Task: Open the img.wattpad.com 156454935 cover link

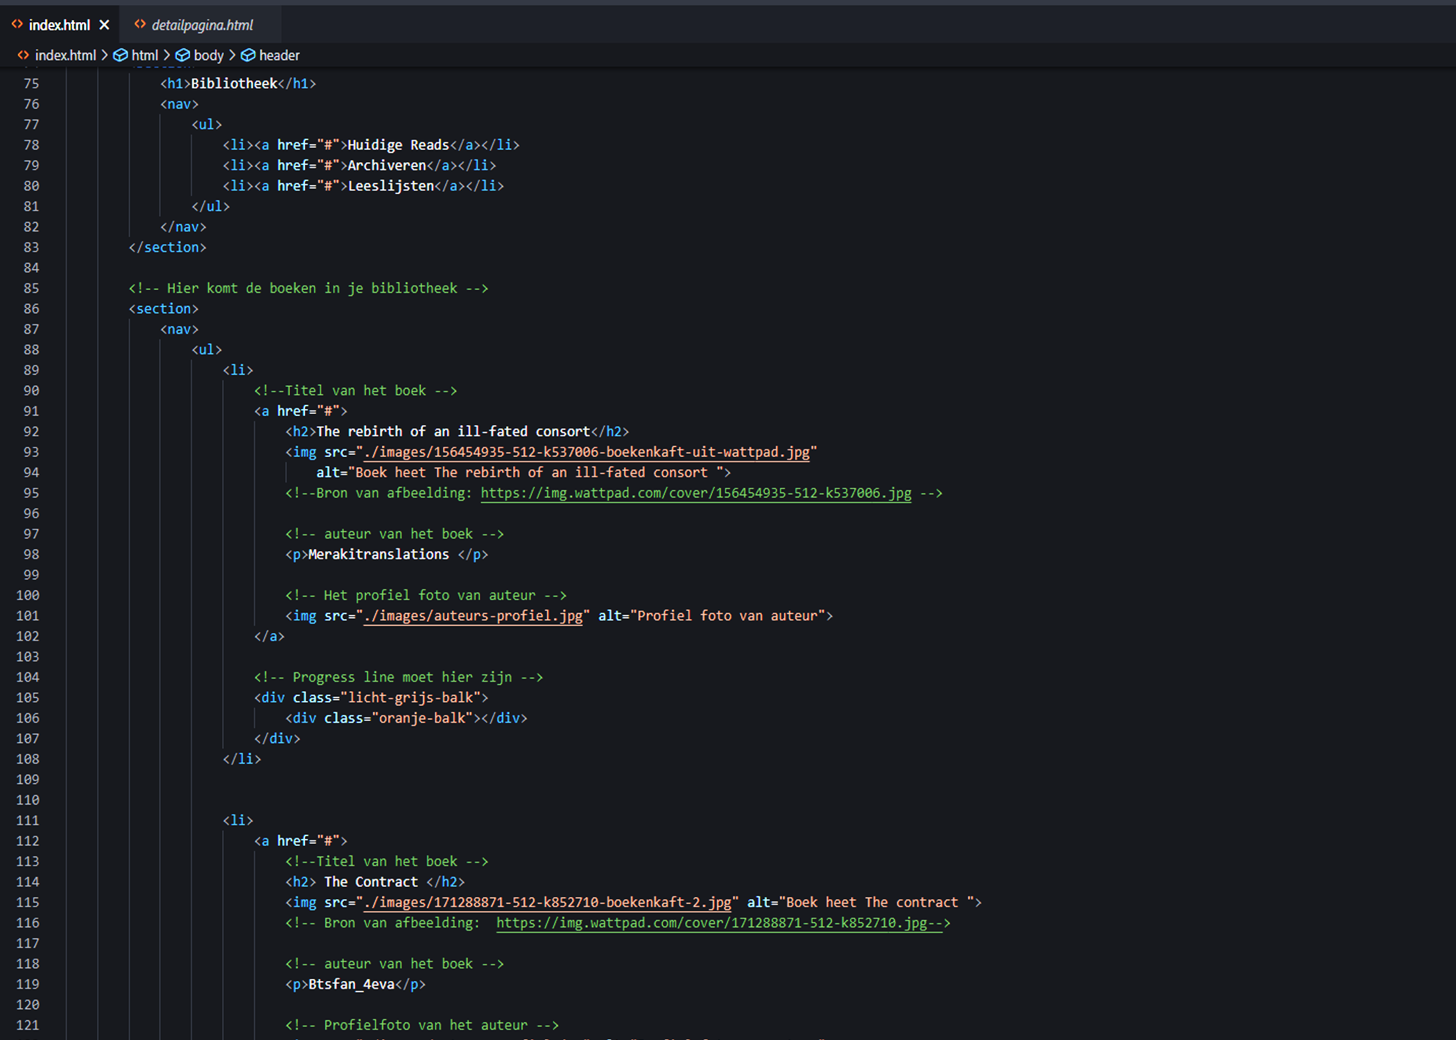Action: 696,493
